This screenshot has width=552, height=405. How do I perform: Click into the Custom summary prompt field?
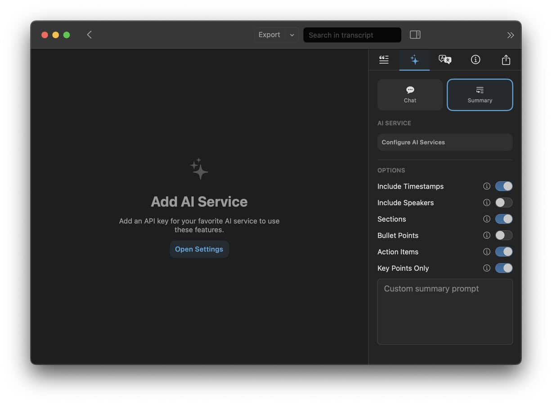pos(444,311)
